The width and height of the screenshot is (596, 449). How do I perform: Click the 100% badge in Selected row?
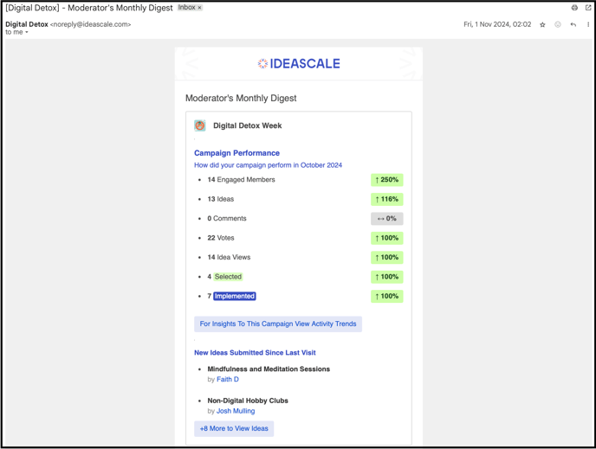tap(387, 277)
